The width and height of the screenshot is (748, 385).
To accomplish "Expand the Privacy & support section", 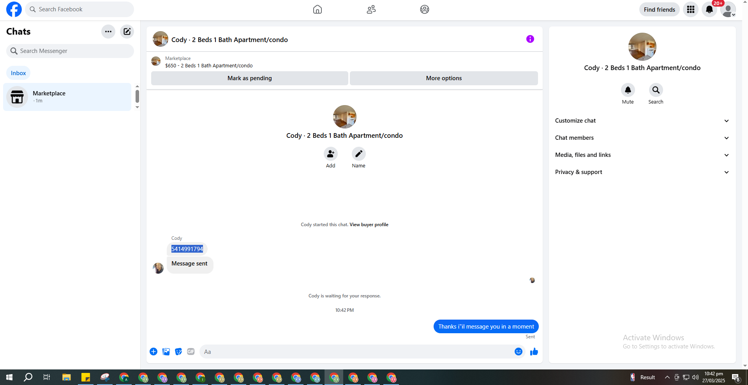I will (x=642, y=172).
